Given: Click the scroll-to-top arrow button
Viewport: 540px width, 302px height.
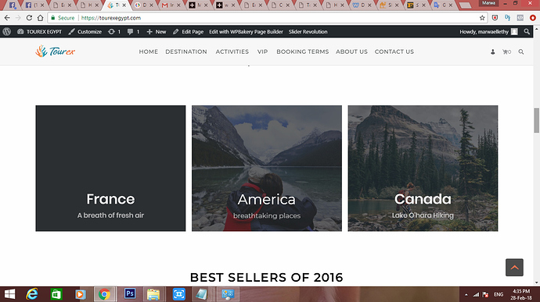Looking at the screenshot, I should click(x=514, y=268).
